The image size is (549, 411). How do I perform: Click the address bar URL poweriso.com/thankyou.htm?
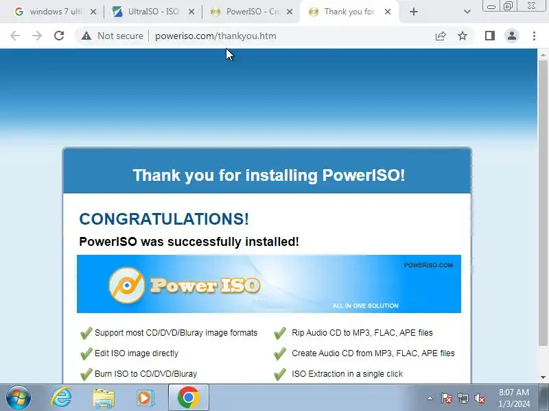coord(215,36)
